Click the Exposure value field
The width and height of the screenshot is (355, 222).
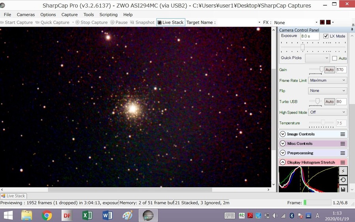[x=310, y=36]
